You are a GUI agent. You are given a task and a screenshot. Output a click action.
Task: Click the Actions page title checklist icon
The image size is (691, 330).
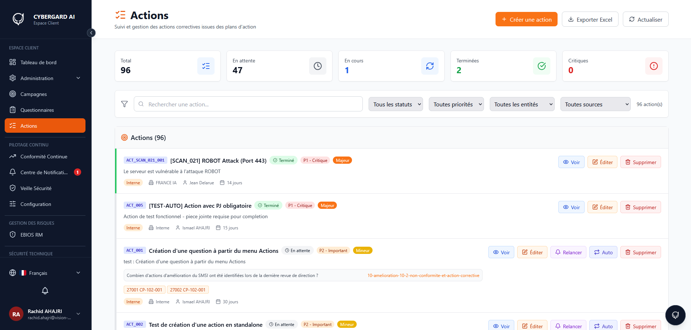[x=120, y=15]
